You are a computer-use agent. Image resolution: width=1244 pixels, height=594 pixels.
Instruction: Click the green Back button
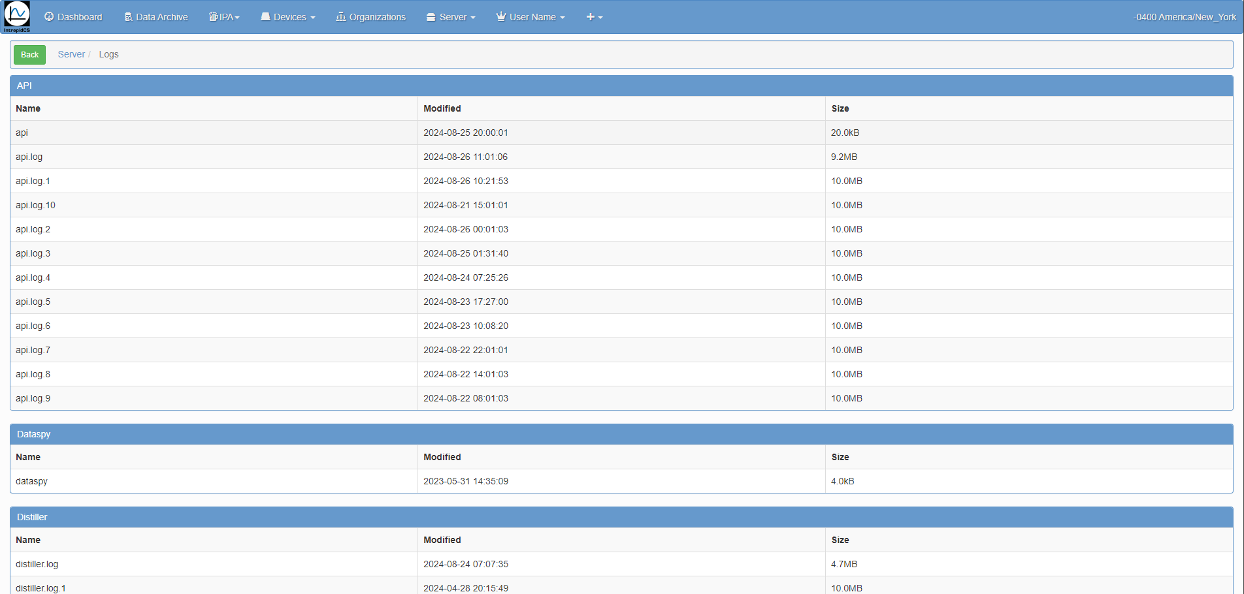[29, 55]
